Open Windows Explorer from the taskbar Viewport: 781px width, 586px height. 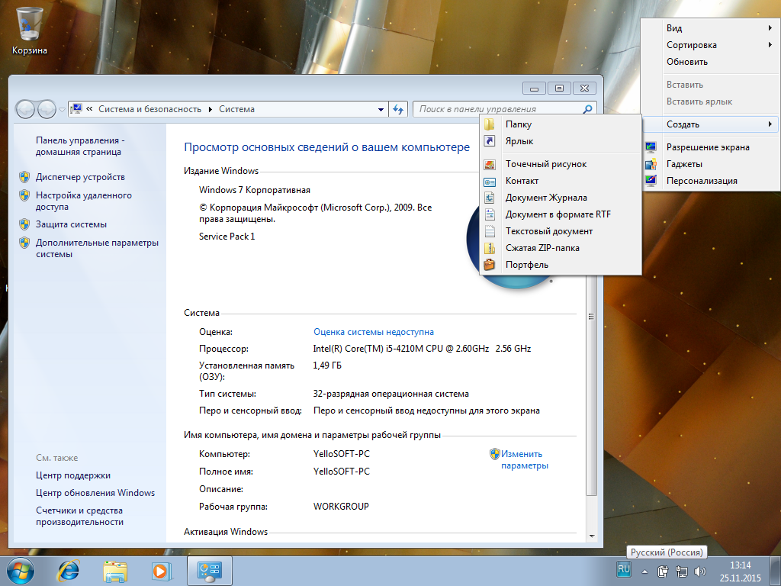pos(115,571)
